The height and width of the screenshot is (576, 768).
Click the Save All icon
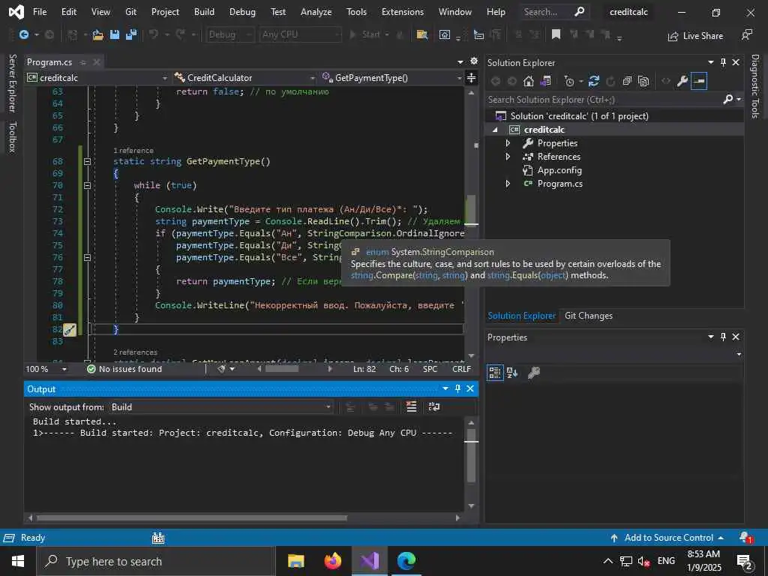[131, 34]
